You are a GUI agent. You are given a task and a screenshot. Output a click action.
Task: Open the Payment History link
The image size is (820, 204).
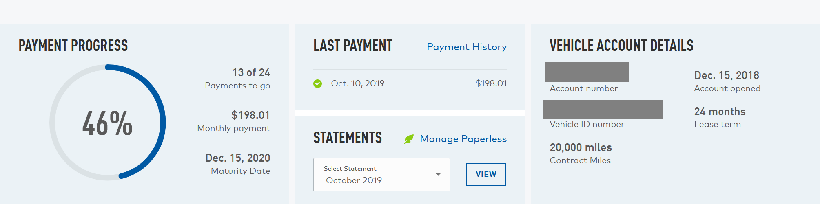[467, 47]
